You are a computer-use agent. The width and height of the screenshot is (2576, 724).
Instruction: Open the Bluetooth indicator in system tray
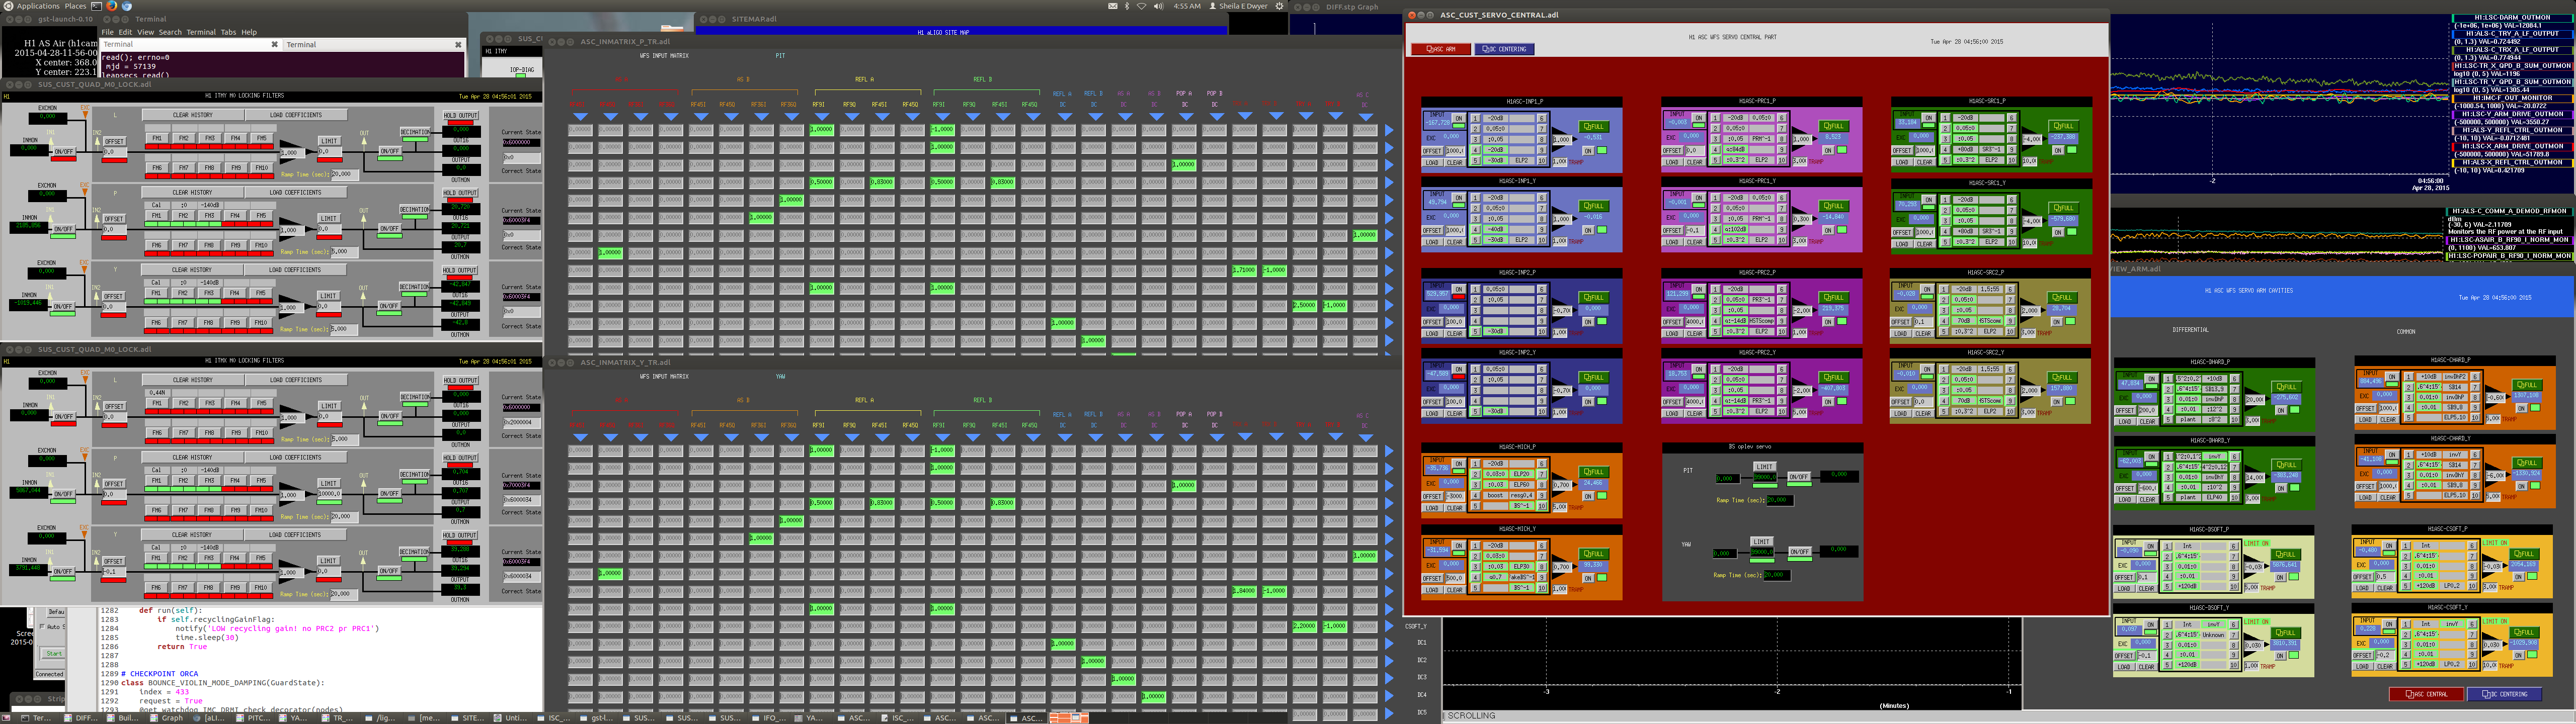point(1127,6)
